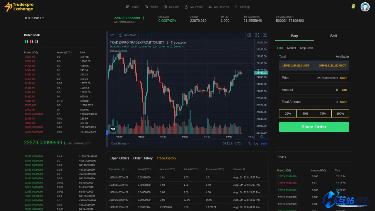Click the large 22879.00999999 order book price

pos(43,142)
